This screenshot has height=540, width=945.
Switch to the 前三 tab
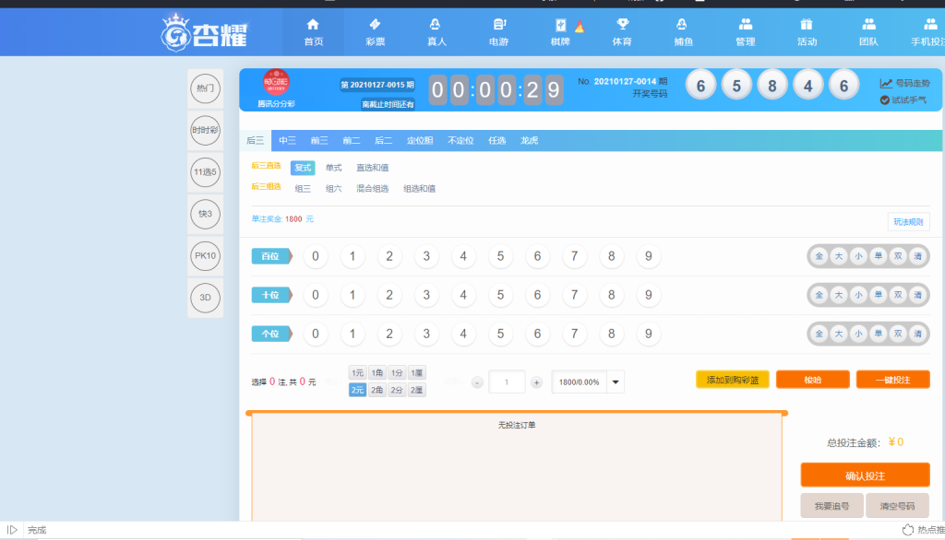(318, 140)
